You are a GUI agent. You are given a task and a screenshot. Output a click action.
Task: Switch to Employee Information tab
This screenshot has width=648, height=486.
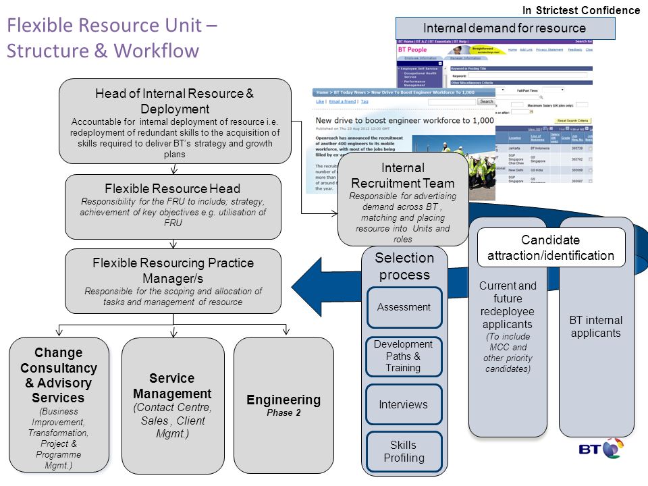tap(419, 58)
